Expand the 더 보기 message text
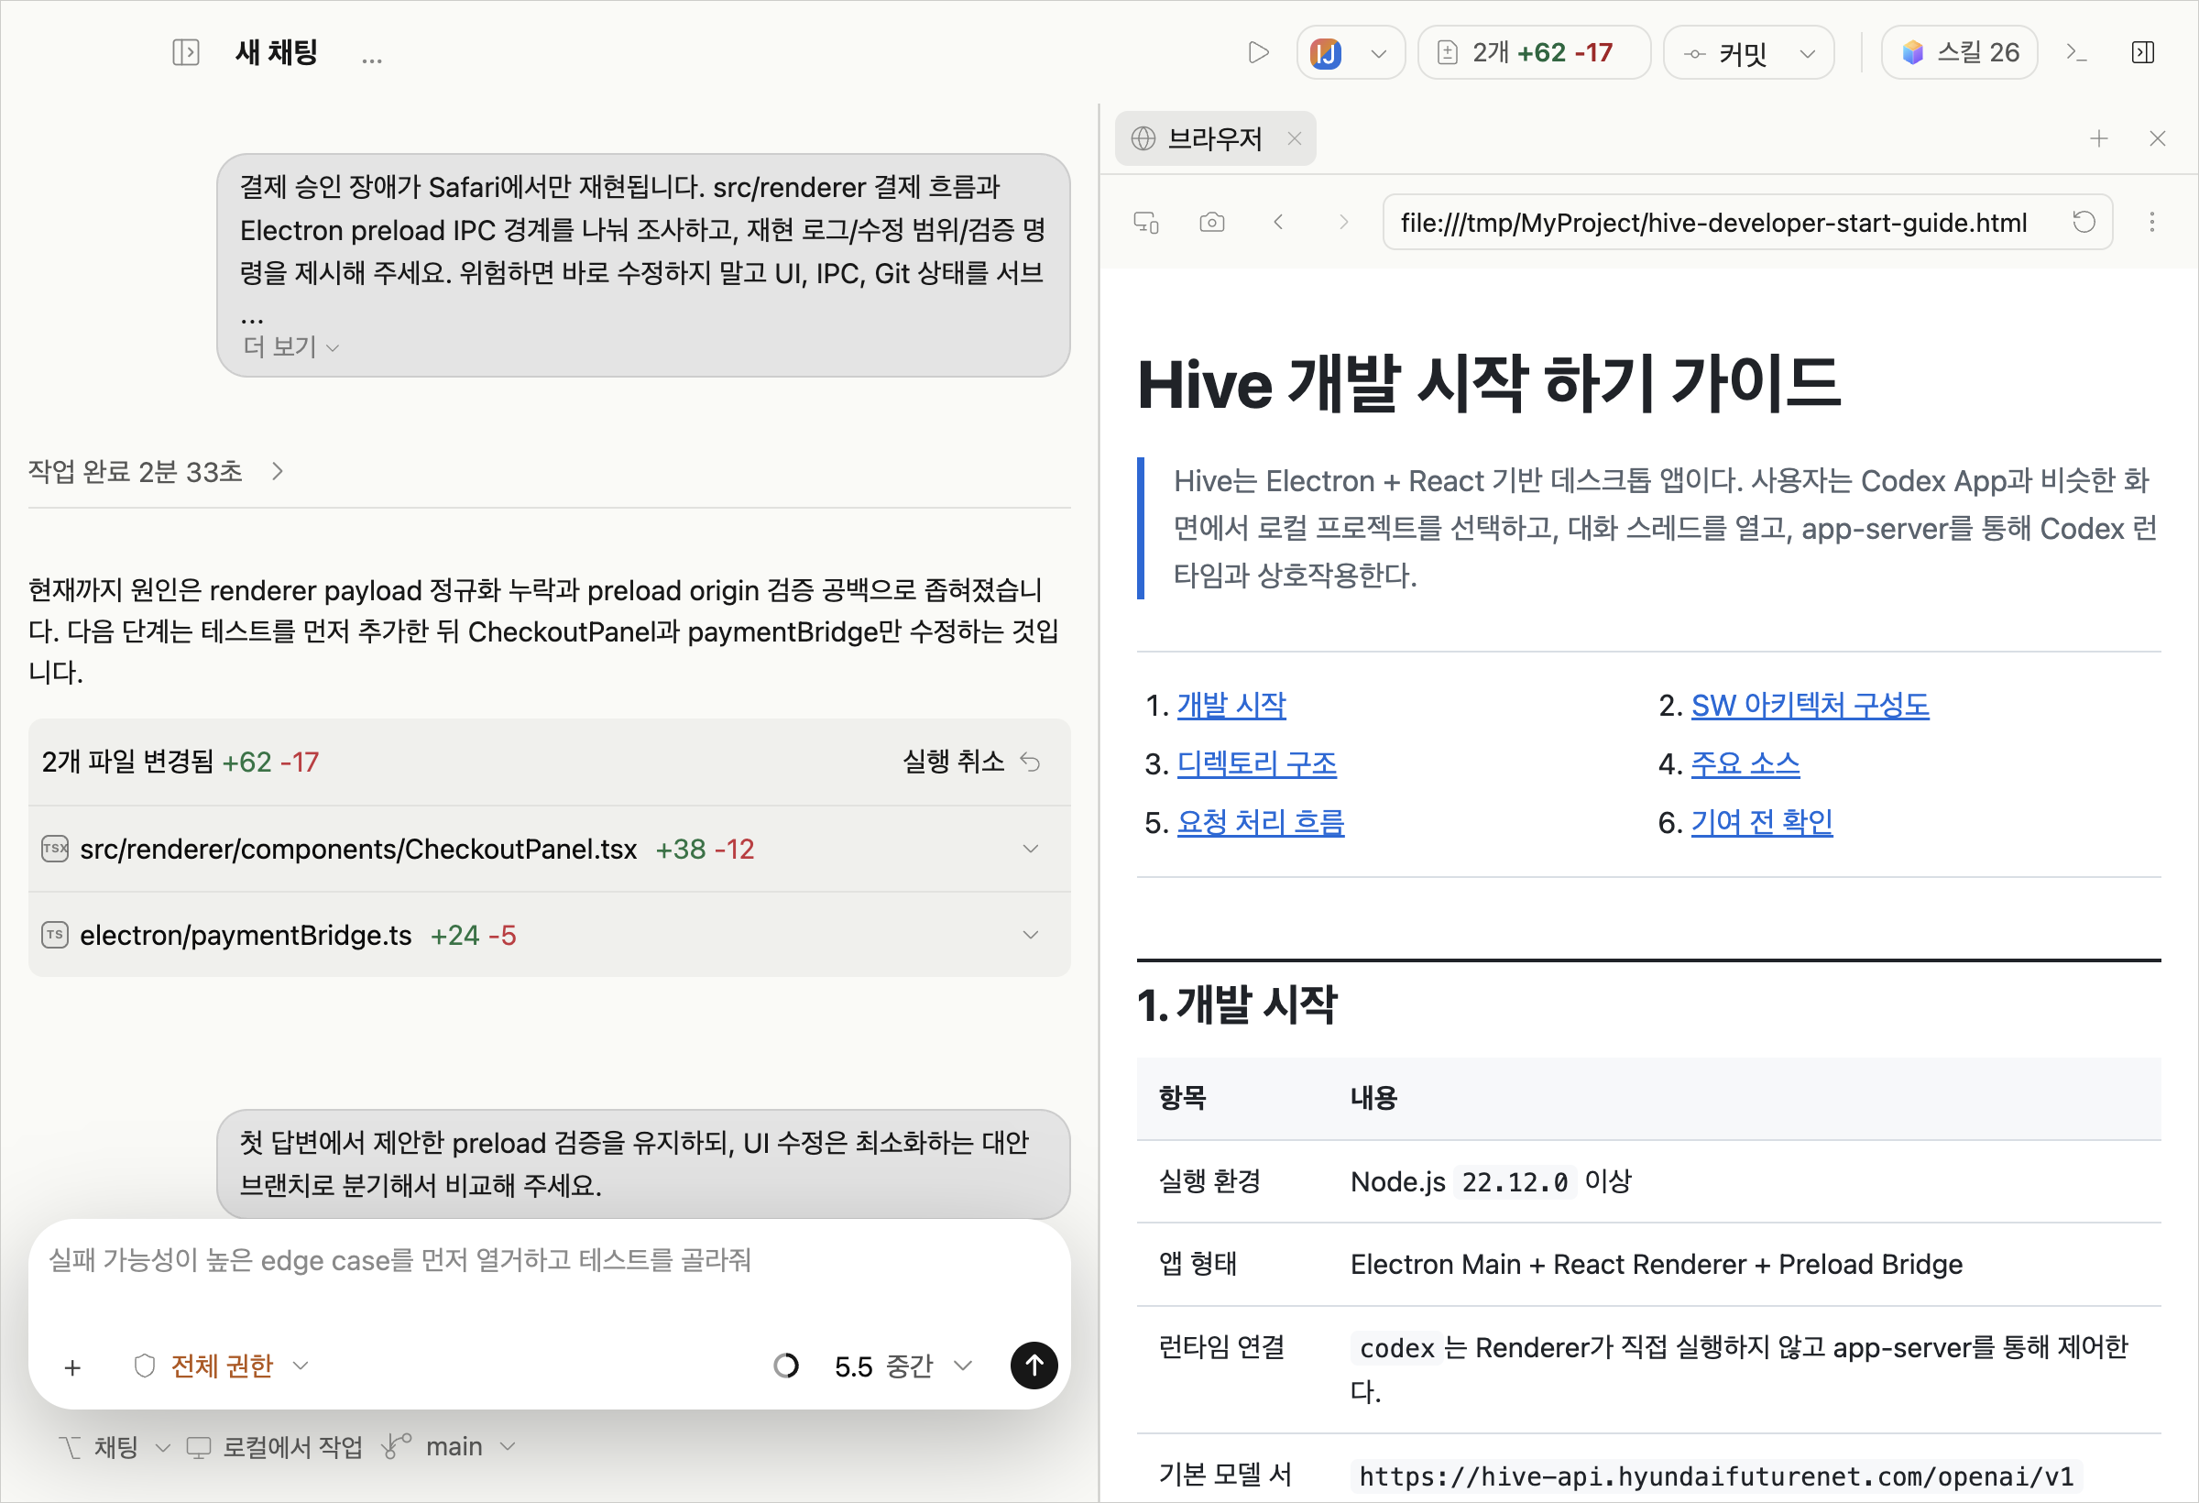The height and width of the screenshot is (1503, 2199). (290, 346)
